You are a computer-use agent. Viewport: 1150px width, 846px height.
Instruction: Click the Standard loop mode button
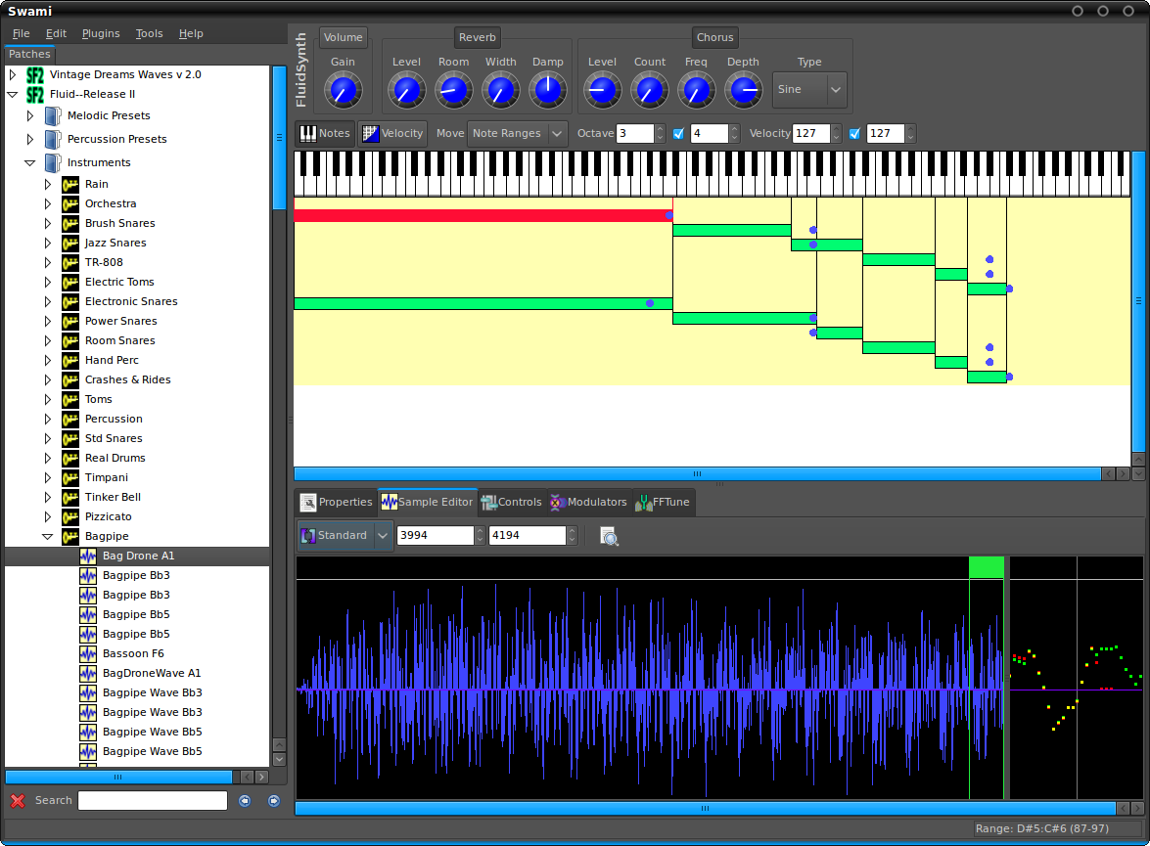coord(335,536)
